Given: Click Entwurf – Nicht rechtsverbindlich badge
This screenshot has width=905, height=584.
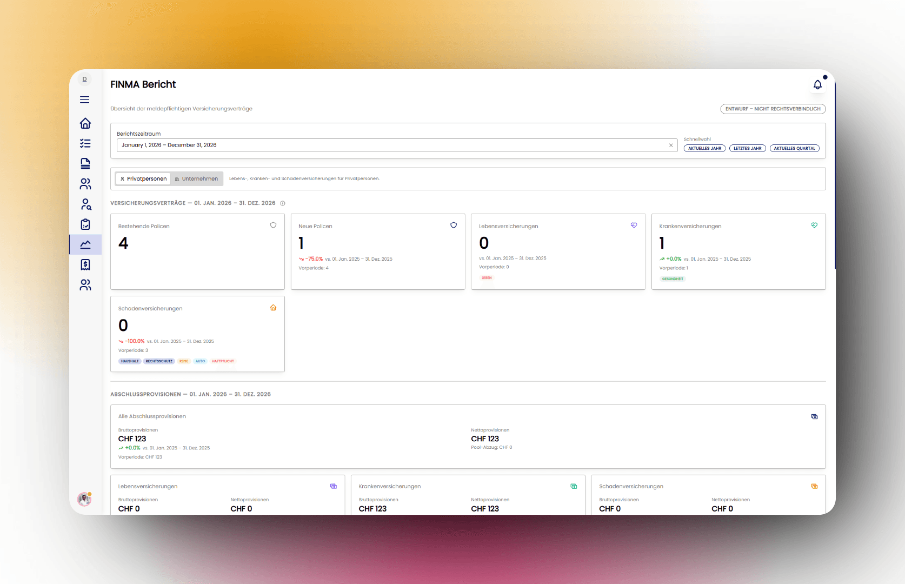Looking at the screenshot, I should tap(773, 109).
